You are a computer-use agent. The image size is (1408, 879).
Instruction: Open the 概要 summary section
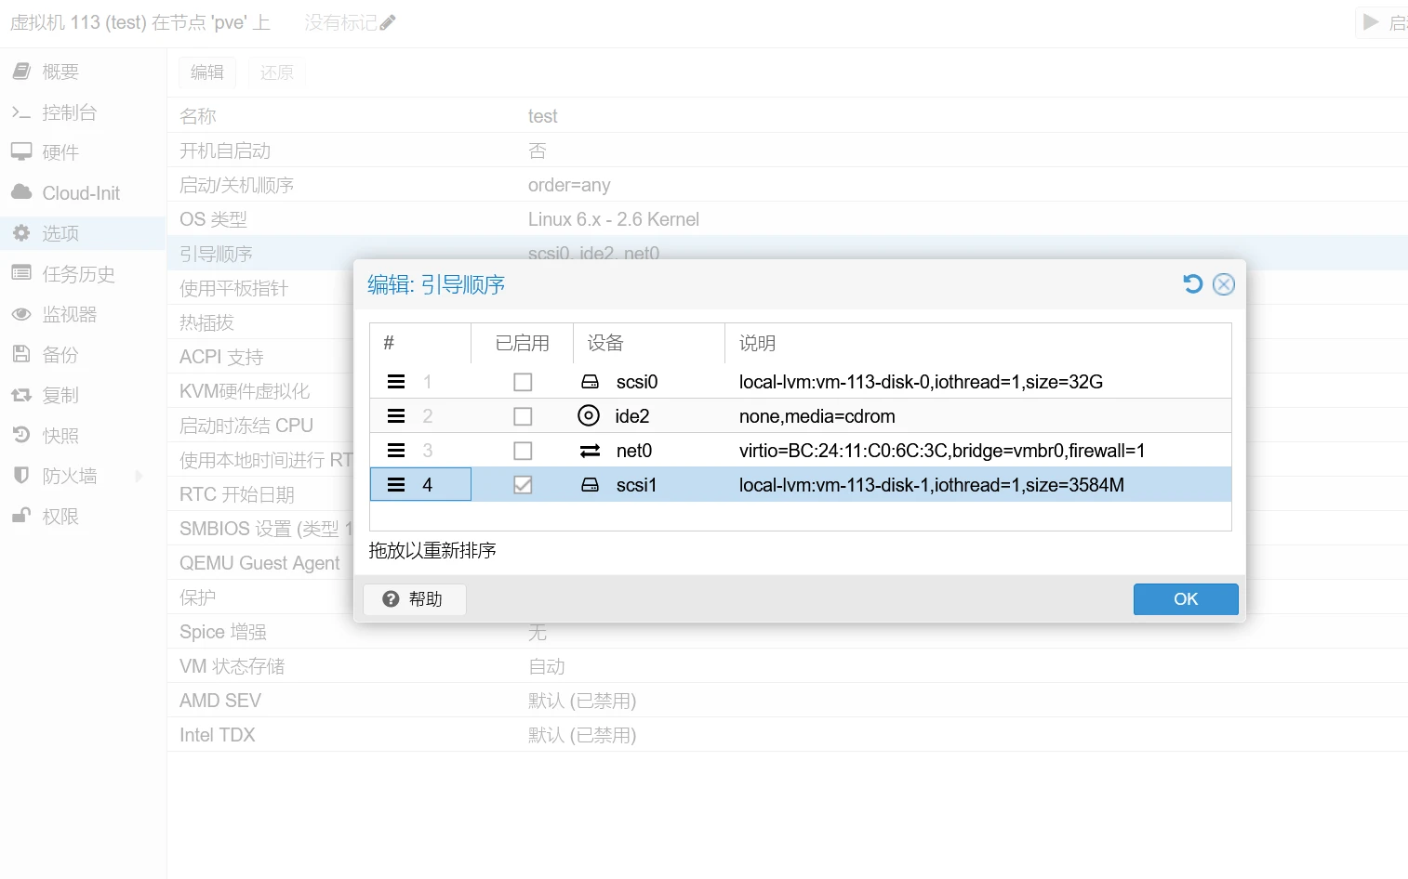pyautogui.click(x=82, y=72)
